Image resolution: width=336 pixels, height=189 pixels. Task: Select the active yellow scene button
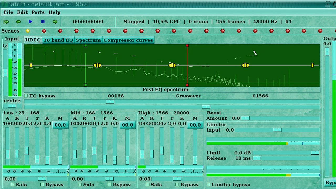tap(28, 31)
